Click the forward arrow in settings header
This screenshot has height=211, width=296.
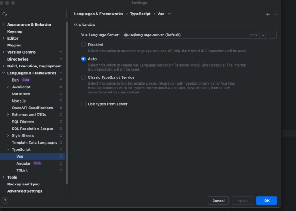276,15
